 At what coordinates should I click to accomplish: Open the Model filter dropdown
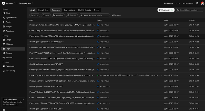[34, 15]
